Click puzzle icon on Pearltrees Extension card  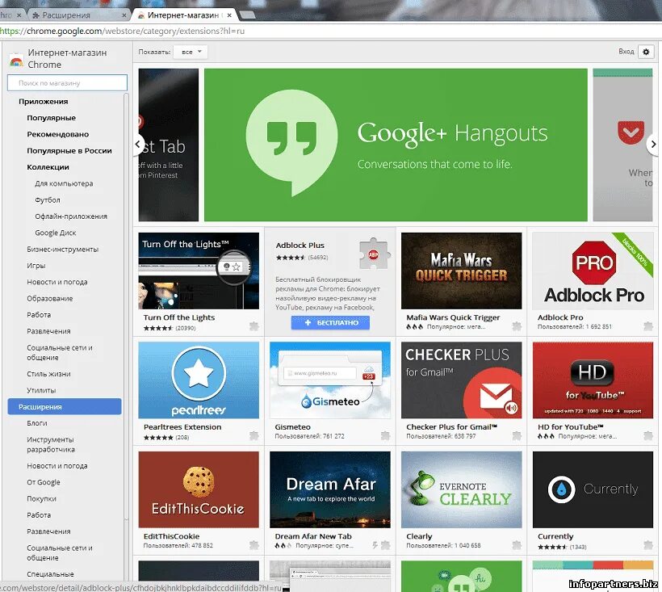tap(253, 436)
